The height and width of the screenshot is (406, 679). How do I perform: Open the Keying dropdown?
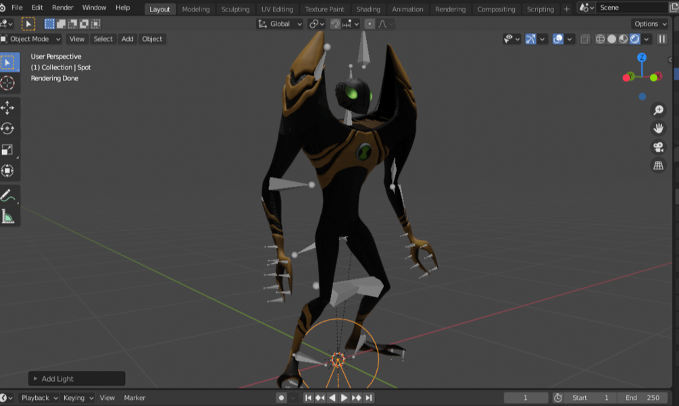(78, 398)
